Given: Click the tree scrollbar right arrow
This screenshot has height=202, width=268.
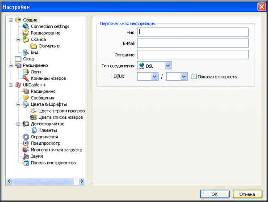Looking at the screenshot, I should (82, 181).
